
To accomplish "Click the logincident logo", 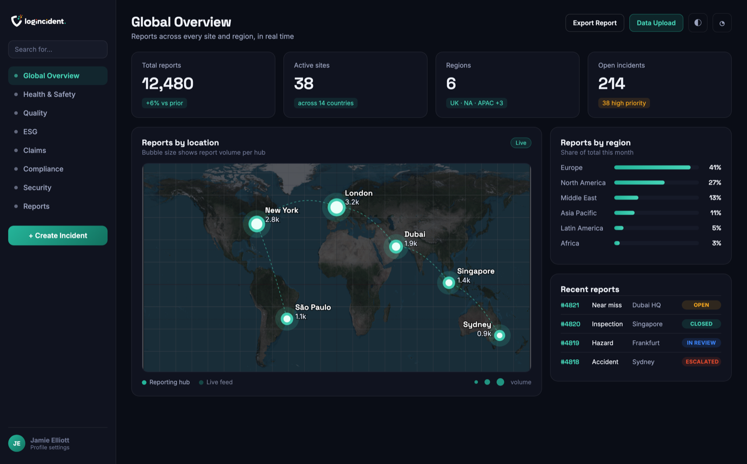I will point(38,21).
